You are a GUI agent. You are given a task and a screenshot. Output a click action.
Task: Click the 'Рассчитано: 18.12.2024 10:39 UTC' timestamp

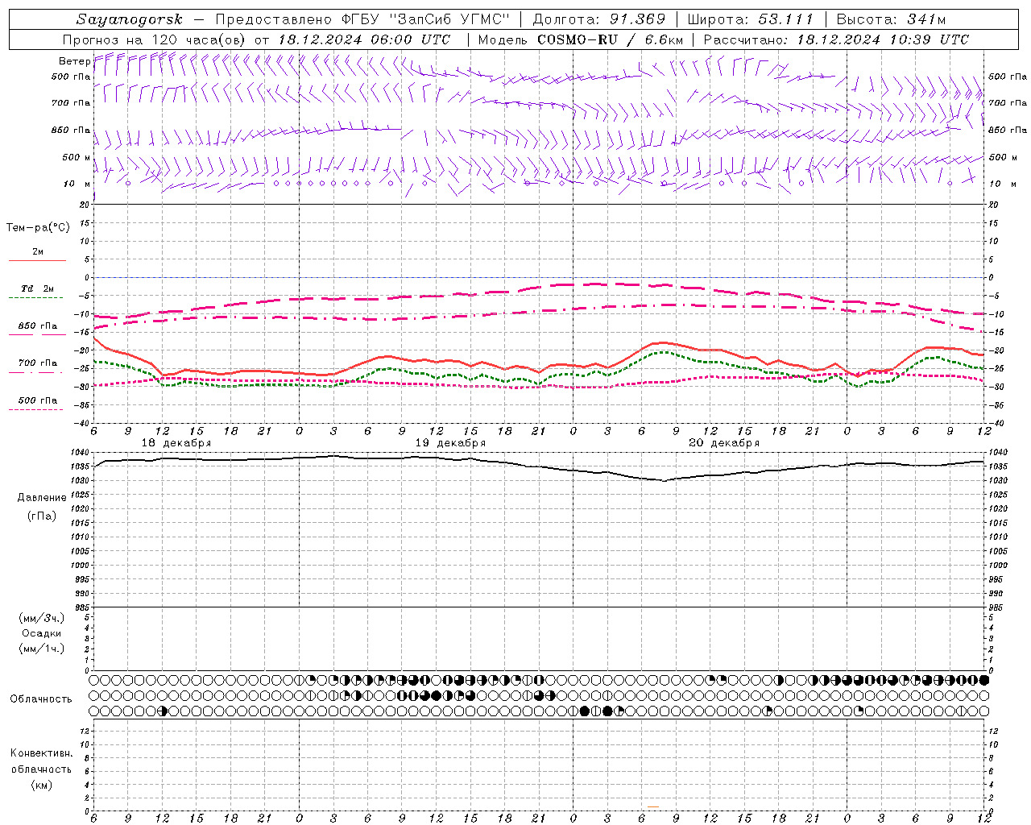coord(837,39)
